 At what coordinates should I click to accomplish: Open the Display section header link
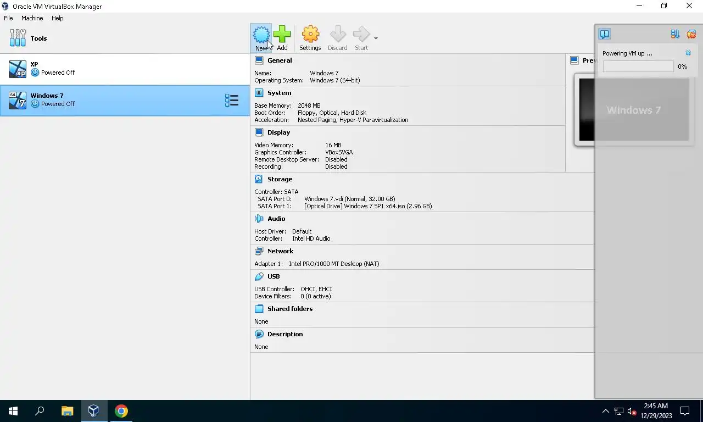278,132
